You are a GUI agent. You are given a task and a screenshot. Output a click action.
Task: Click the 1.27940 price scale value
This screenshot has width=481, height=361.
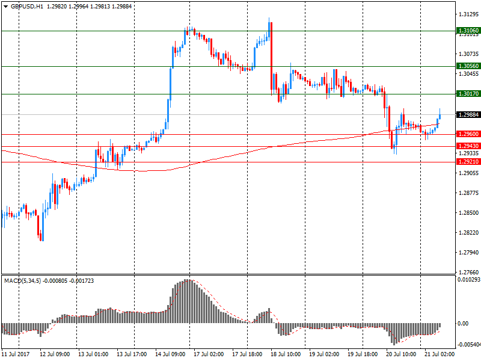(468, 252)
